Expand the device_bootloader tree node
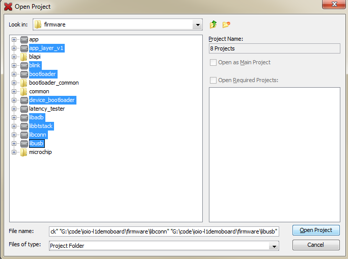Viewport: 348px width, 259px height. 14,100
